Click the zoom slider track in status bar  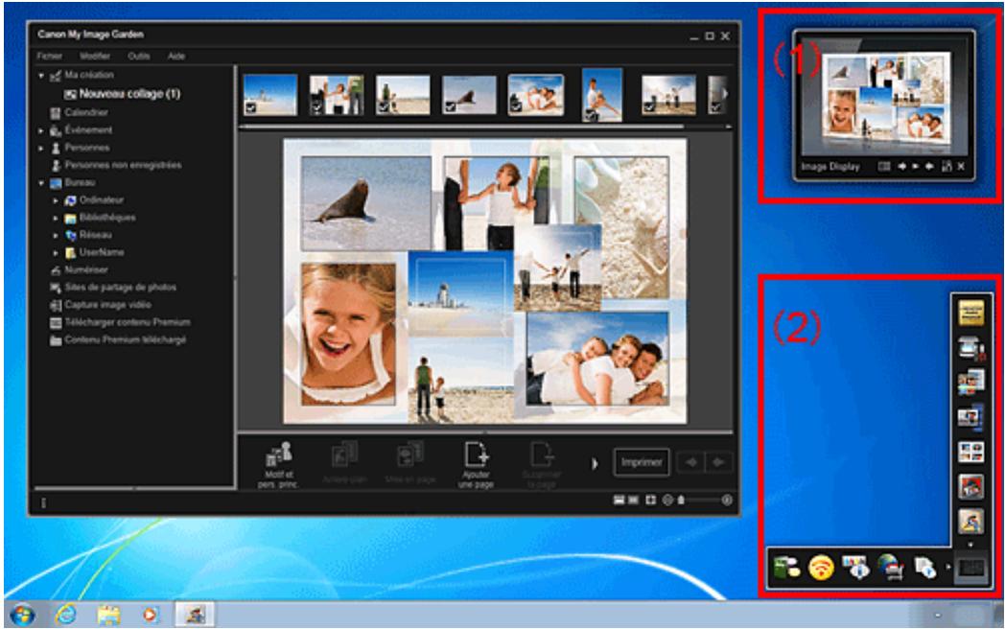pyautogui.click(x=700, y=501)
